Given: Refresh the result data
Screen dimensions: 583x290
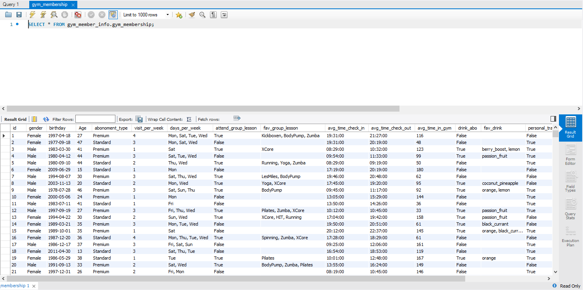Looking at the screenshot, I should (46, 119).
